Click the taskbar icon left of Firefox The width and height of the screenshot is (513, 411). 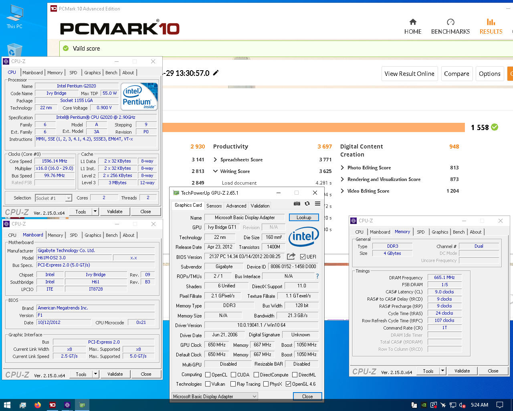(x=23, y=405)
